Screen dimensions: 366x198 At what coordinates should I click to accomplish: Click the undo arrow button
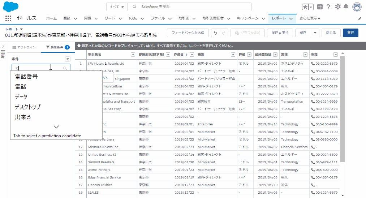pyautogui.click(x=215, y=33)
